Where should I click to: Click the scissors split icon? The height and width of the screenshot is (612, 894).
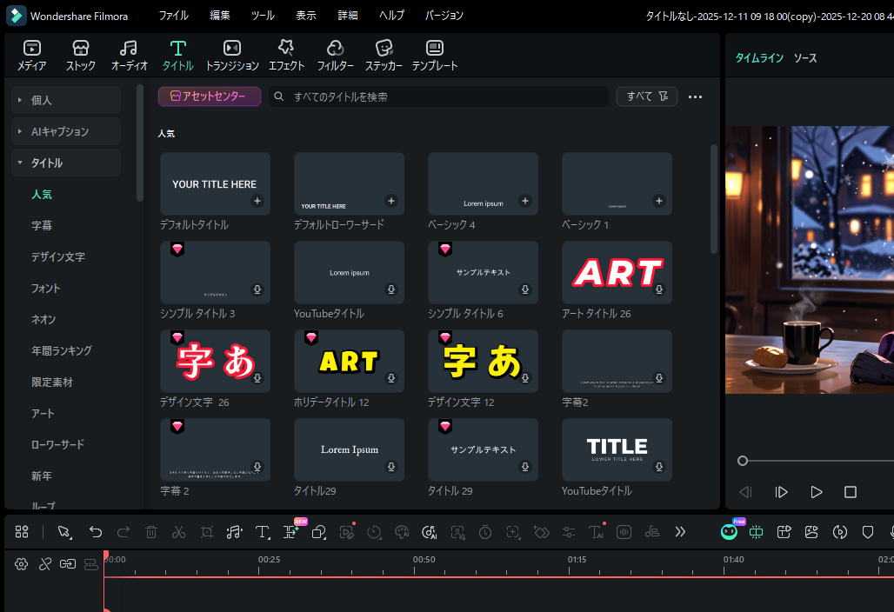[179, 532]
